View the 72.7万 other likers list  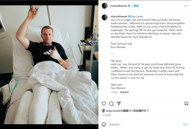[x=133, y=111]
